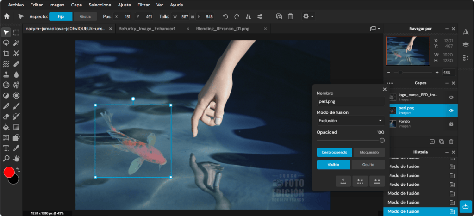Select the Zoom magnifier tool
Viewport: 474px width, 216px height.
(6, 158)
